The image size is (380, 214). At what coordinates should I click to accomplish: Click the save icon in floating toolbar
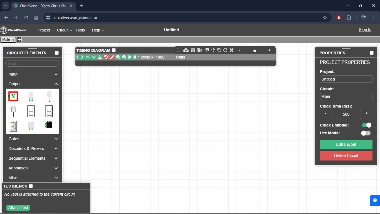[x=193, y=50]
